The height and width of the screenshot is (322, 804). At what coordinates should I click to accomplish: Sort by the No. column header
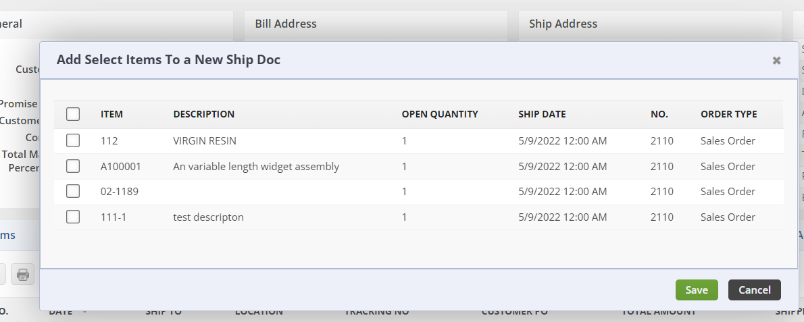(659, 114)
